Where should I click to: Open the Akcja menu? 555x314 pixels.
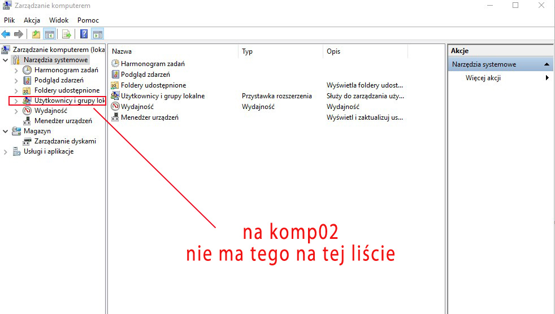click(32, 20)
